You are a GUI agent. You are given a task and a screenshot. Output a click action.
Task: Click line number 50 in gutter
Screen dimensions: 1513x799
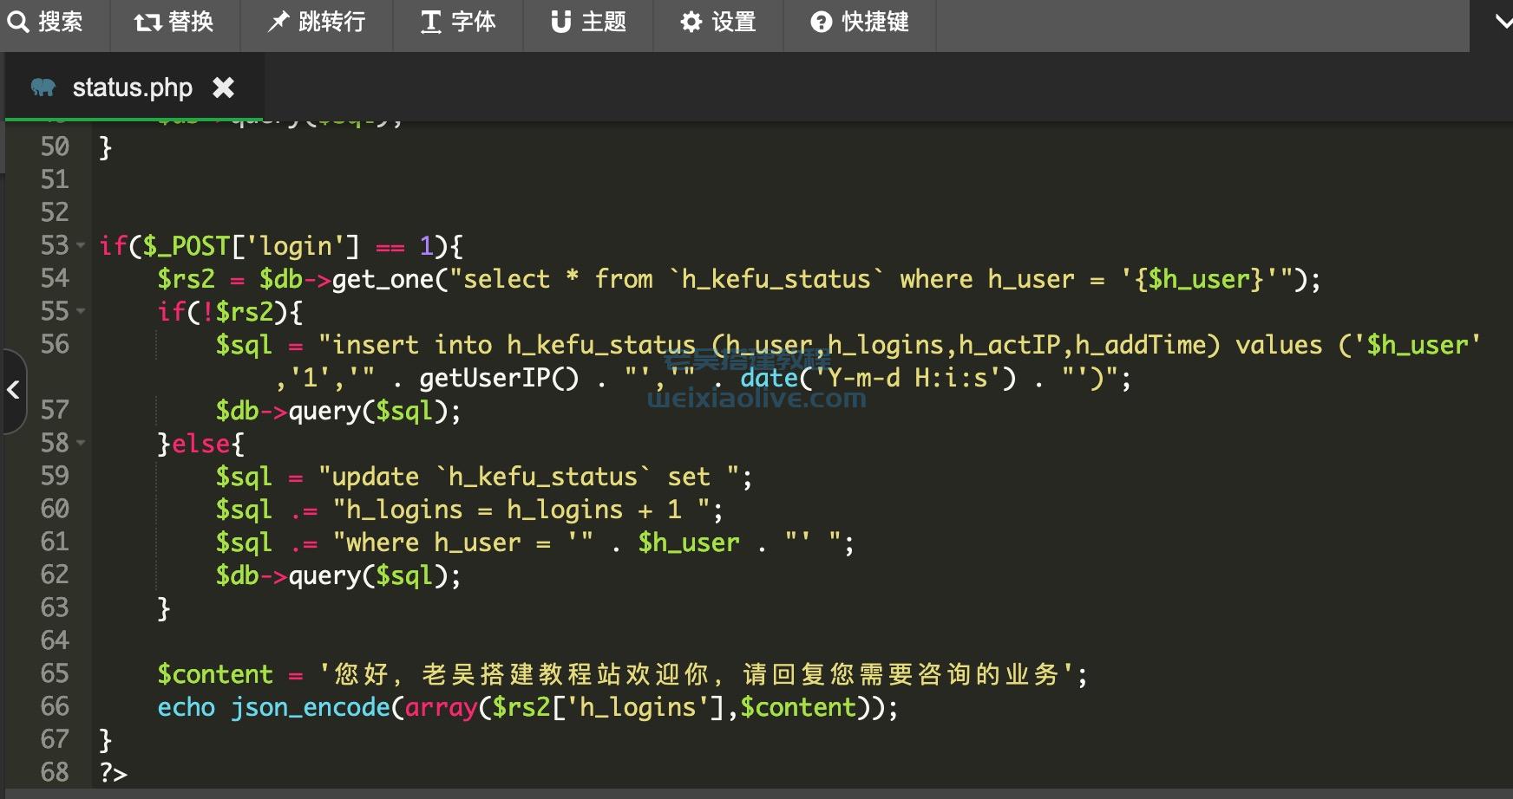click(55, 146)
